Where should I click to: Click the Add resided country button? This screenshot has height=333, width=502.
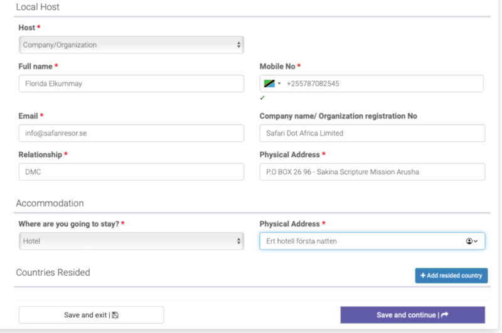451,276
